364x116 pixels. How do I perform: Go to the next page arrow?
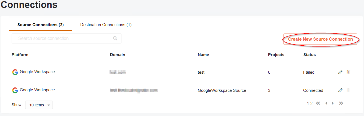[333, 103]
